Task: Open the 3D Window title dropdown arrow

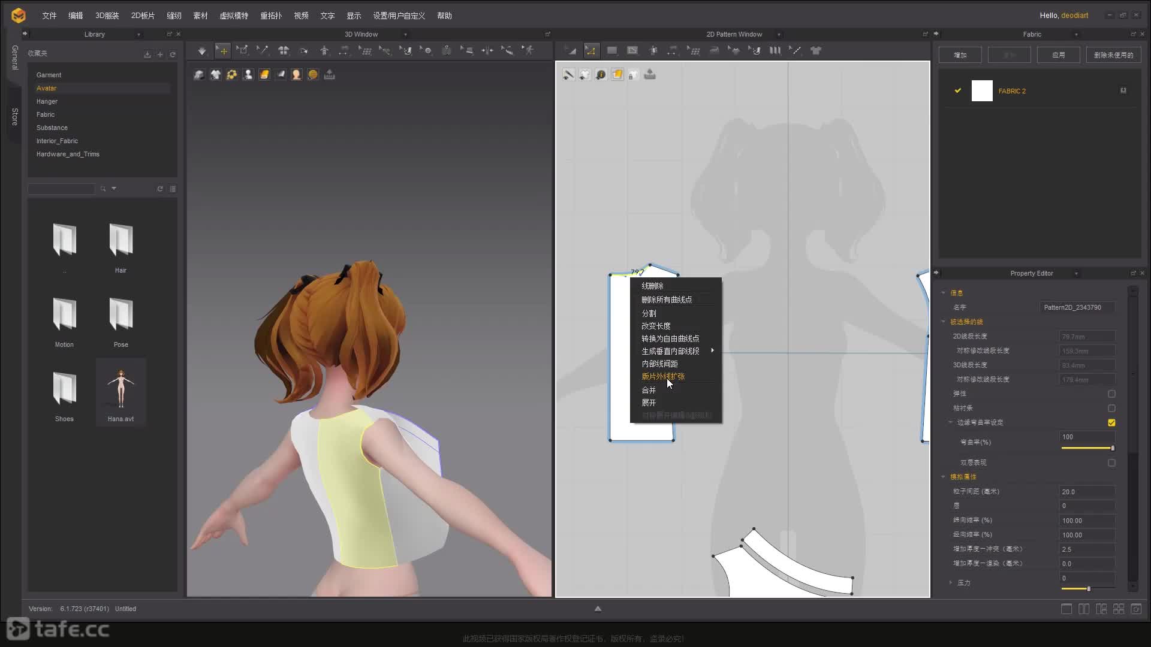Action: pyautogui.click(x=406, y=35)
